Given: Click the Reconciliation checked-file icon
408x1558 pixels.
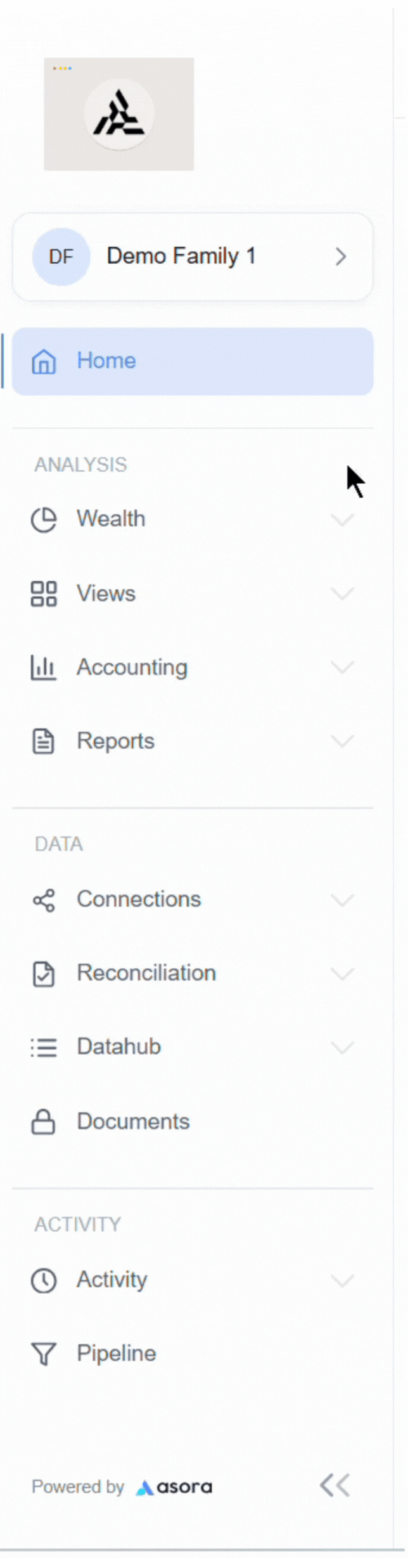Looking at the screenshot, I should point(44,974).
